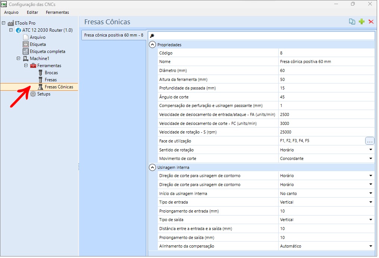Edit the Prolongamento de entrada value 10

(x=326, y=211)
